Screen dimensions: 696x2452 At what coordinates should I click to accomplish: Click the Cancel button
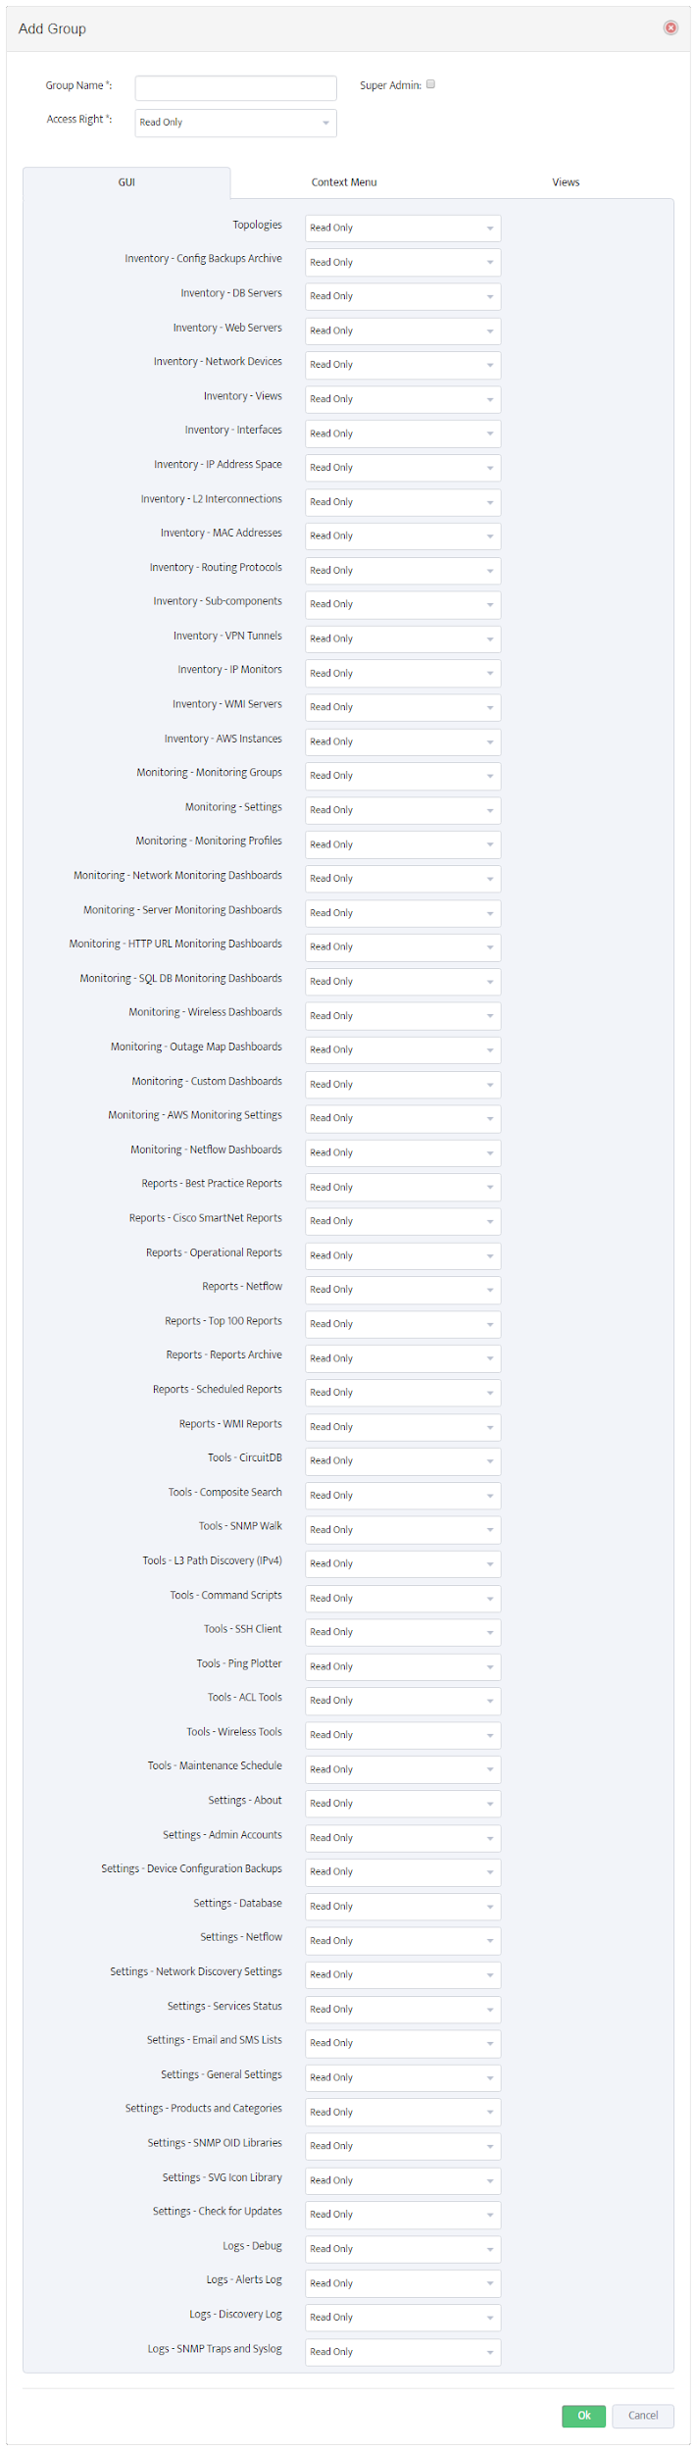click(x=643, y=2416)
